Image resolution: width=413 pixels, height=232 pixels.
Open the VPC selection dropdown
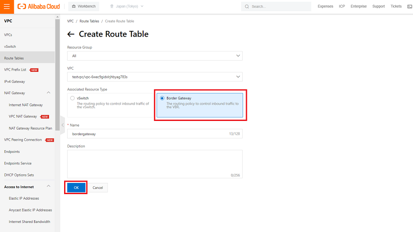tap(155, 77)
